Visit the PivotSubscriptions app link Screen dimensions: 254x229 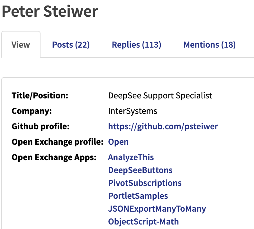145,183
